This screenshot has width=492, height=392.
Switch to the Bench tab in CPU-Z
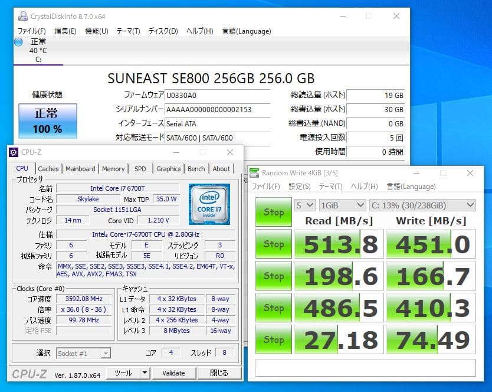(x=196, y=169)
